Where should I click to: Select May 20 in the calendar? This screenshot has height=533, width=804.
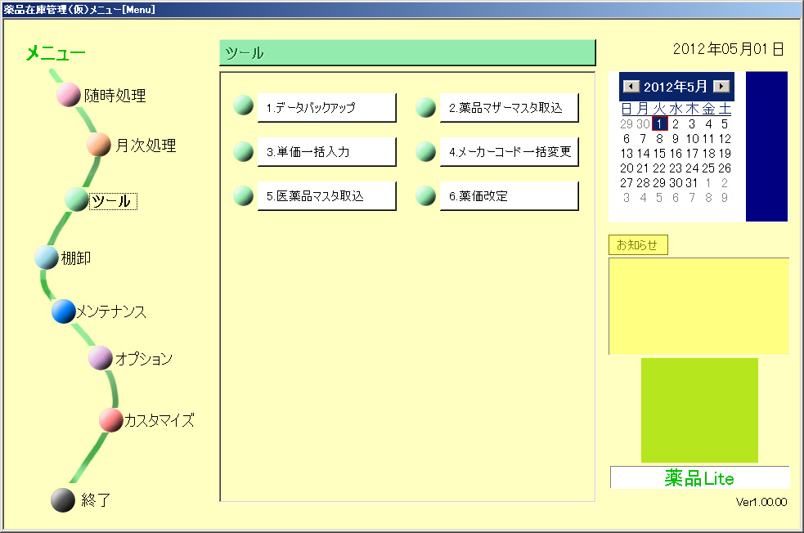tap(627, 168)
